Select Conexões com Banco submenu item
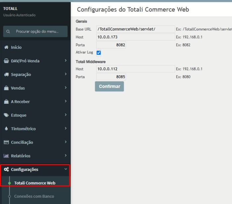 tap(34, 196)
